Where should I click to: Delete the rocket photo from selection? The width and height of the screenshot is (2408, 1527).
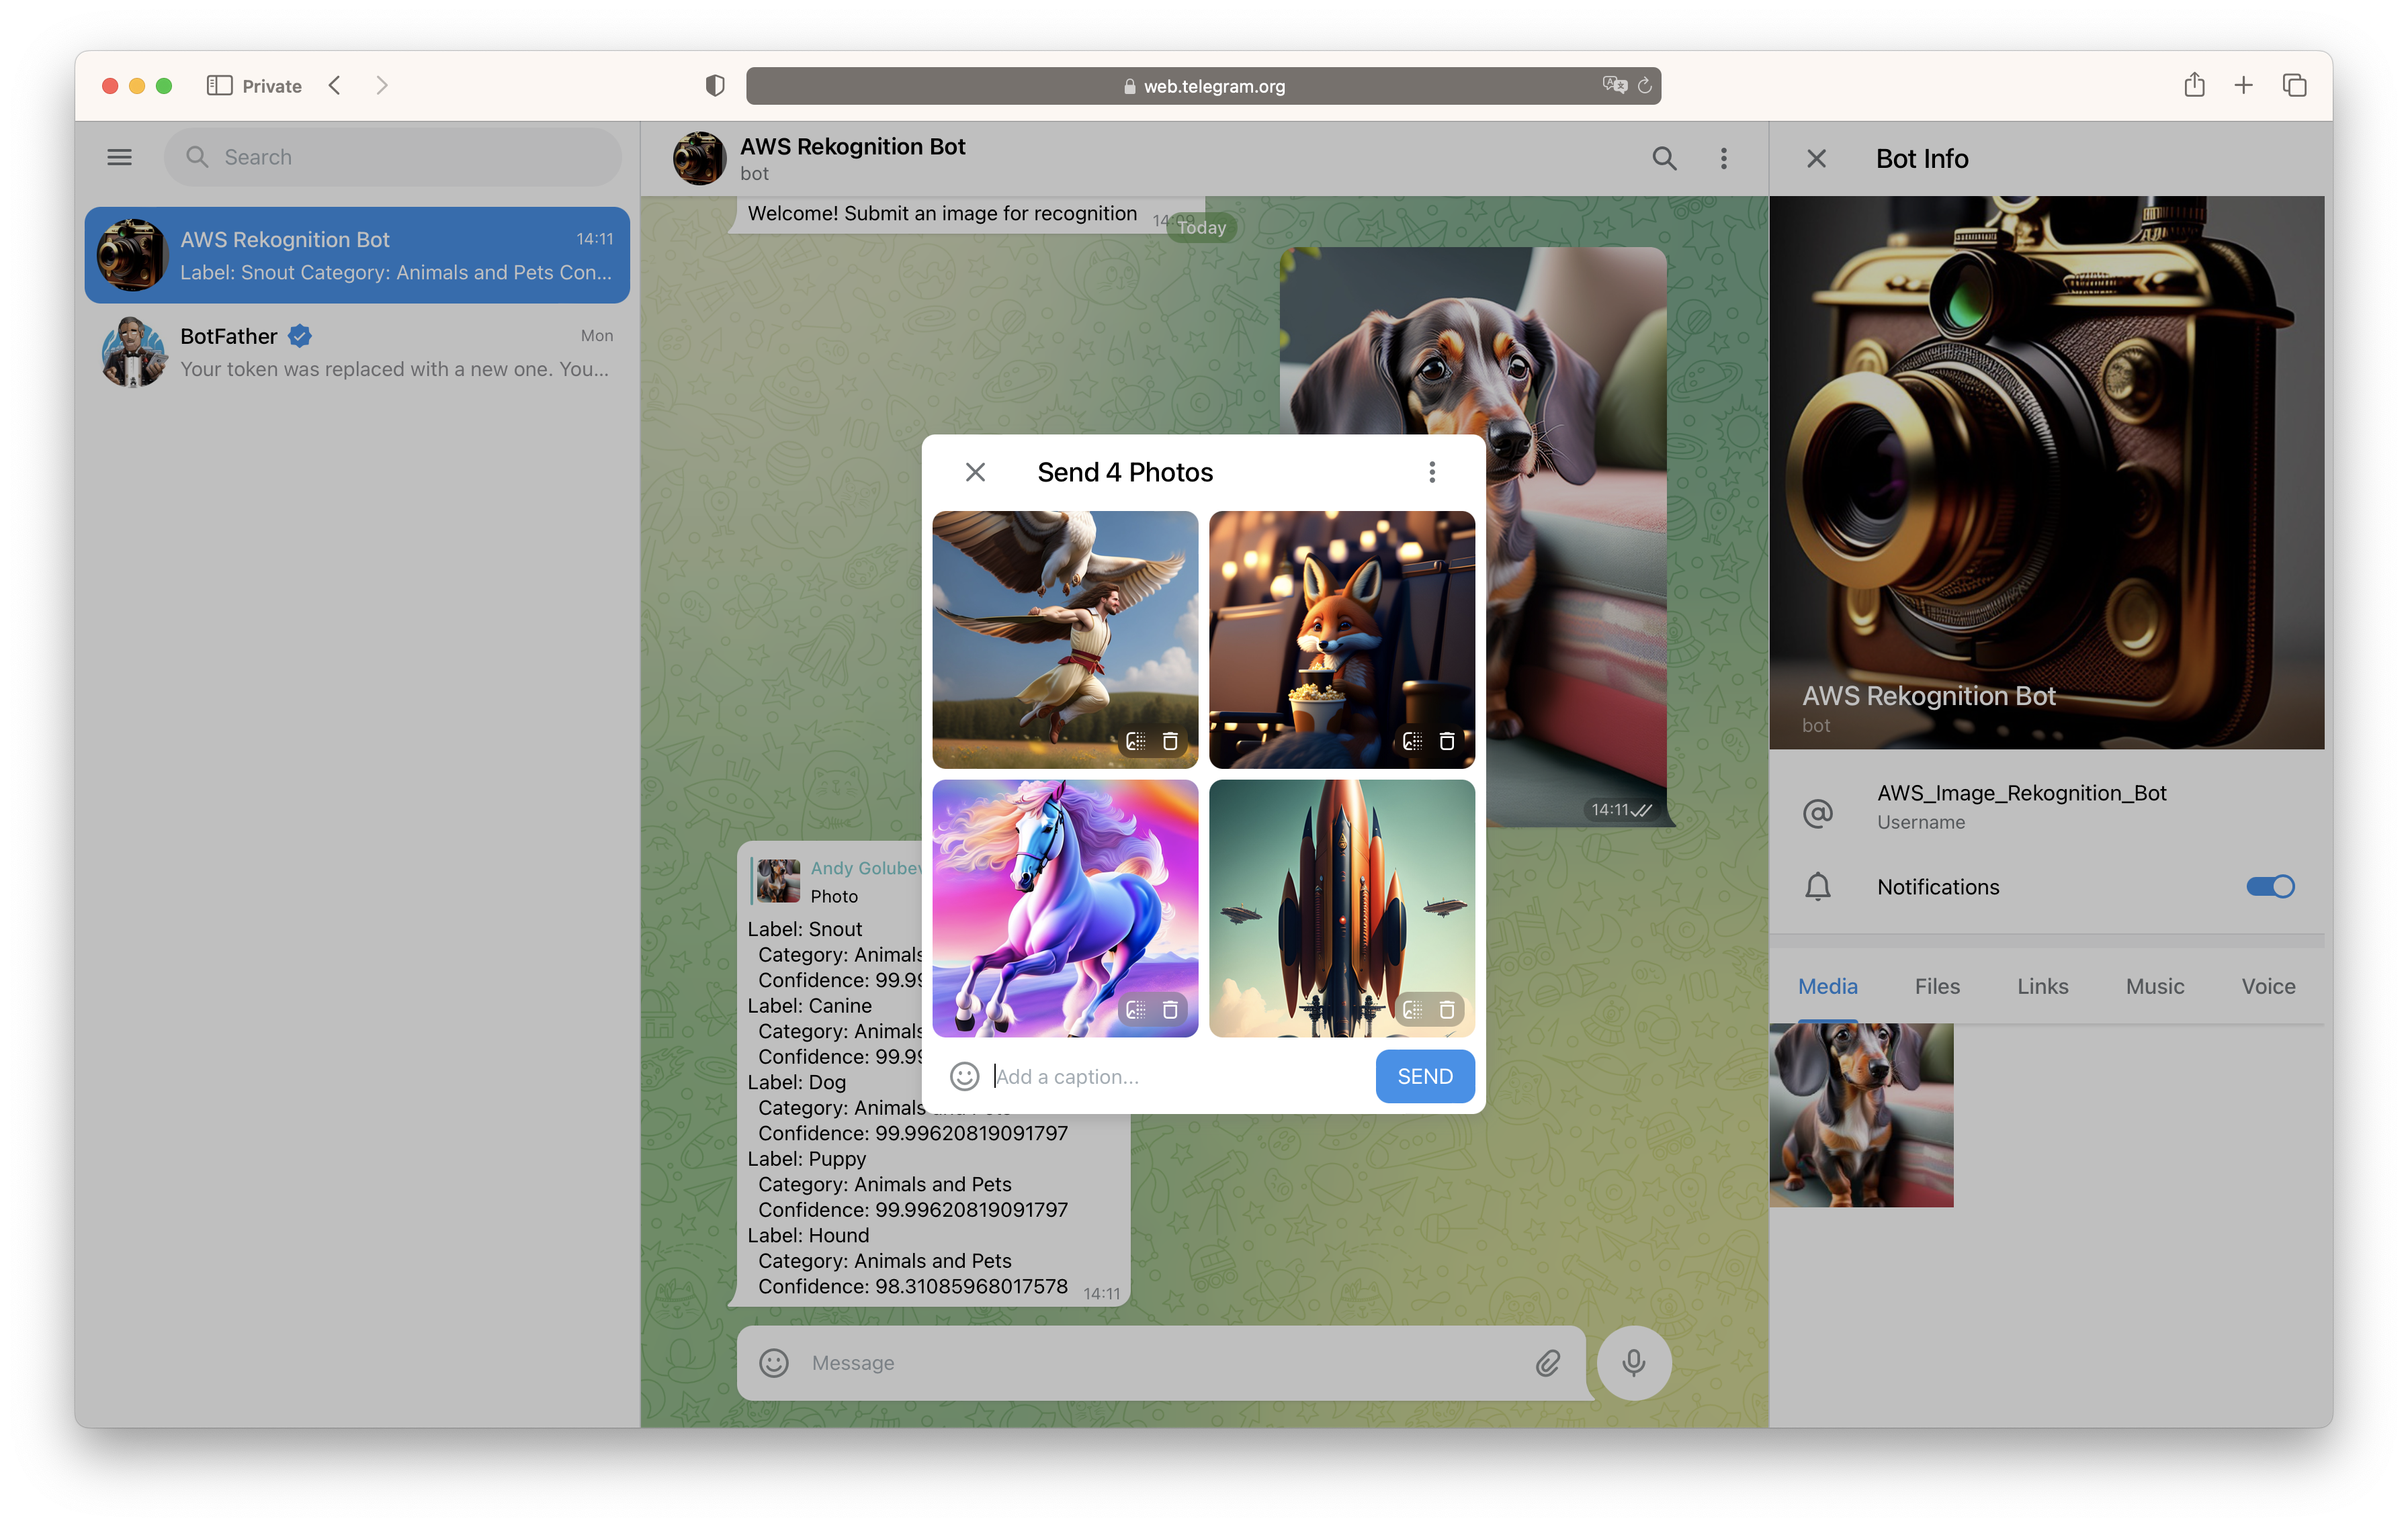1446,1011
